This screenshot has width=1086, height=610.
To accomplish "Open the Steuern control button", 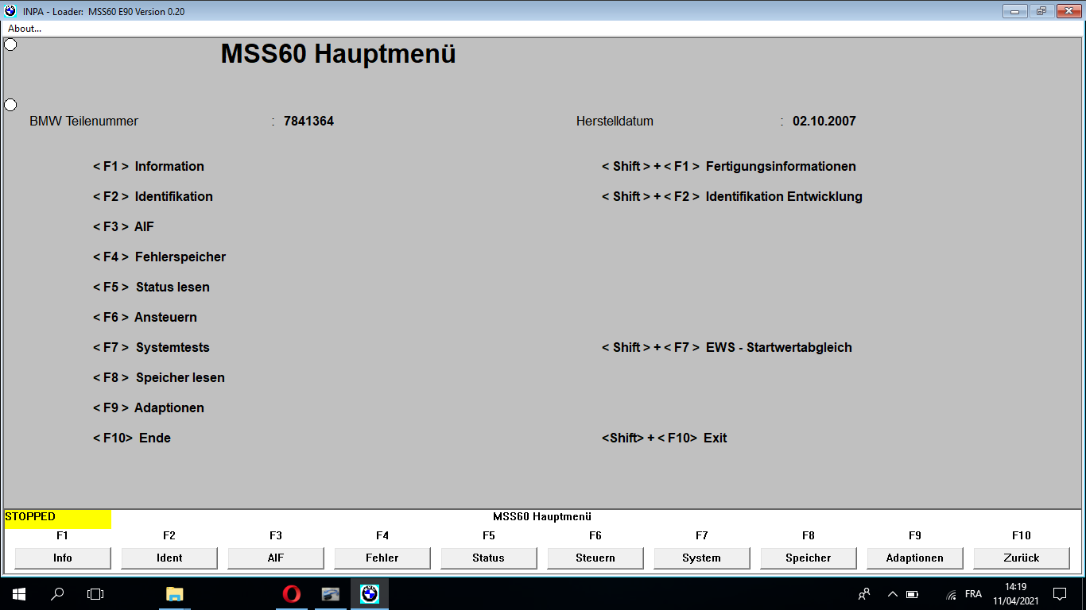I will coord(595,558).
